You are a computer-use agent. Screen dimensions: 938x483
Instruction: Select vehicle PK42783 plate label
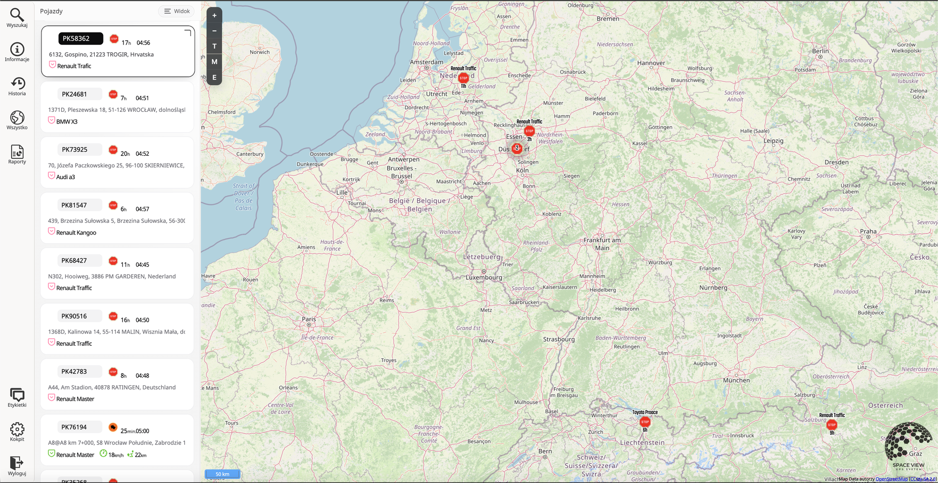pos(80,372)
